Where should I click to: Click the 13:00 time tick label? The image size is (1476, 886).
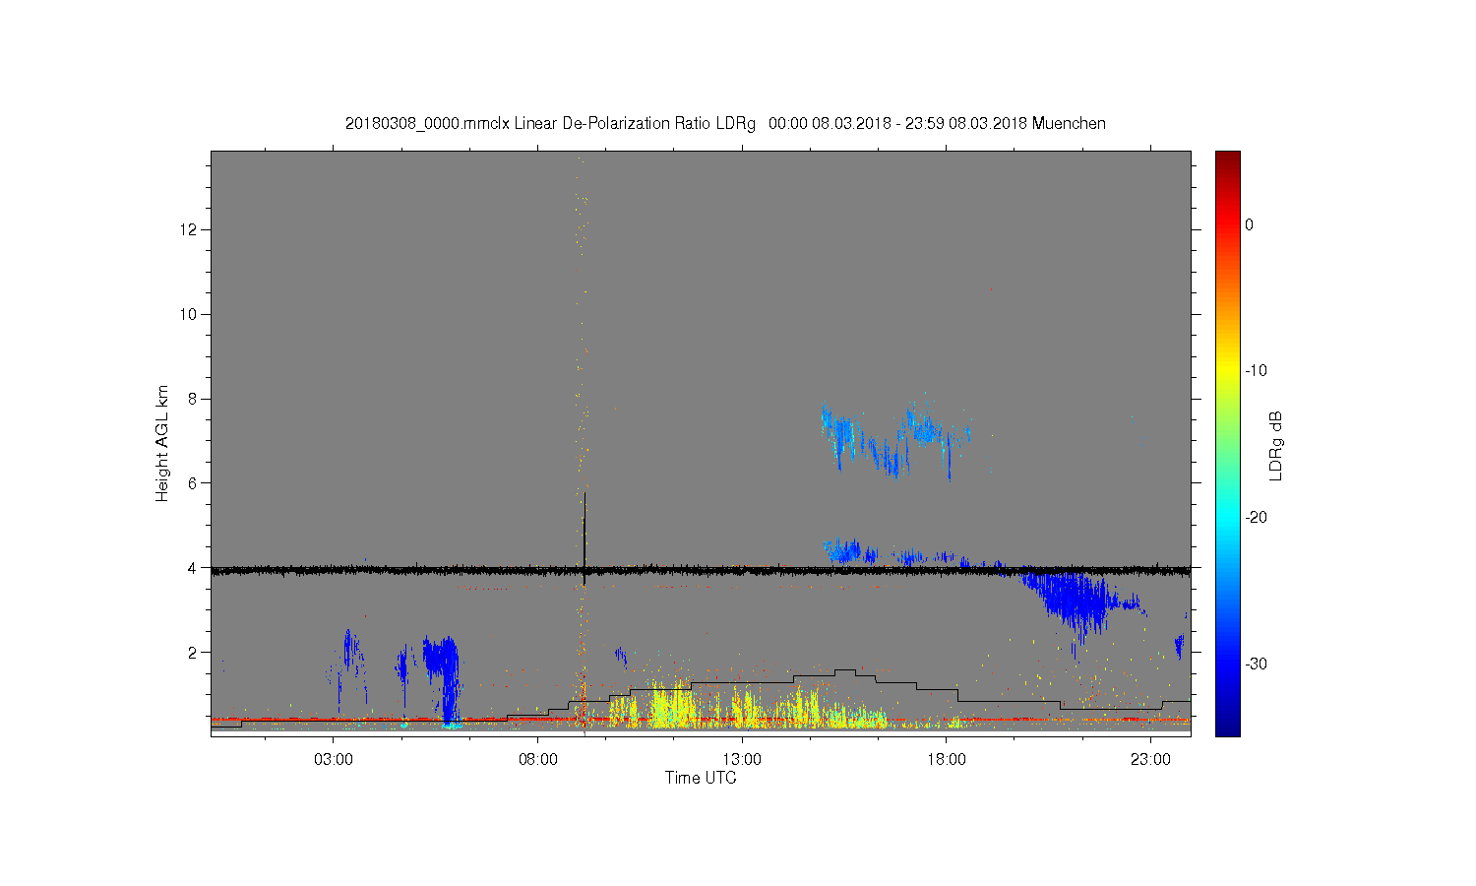(742, 760)
